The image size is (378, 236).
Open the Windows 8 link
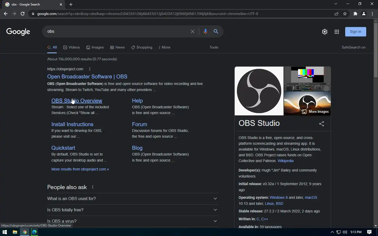coord(279,197)
